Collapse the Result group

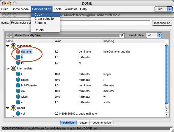8,108
